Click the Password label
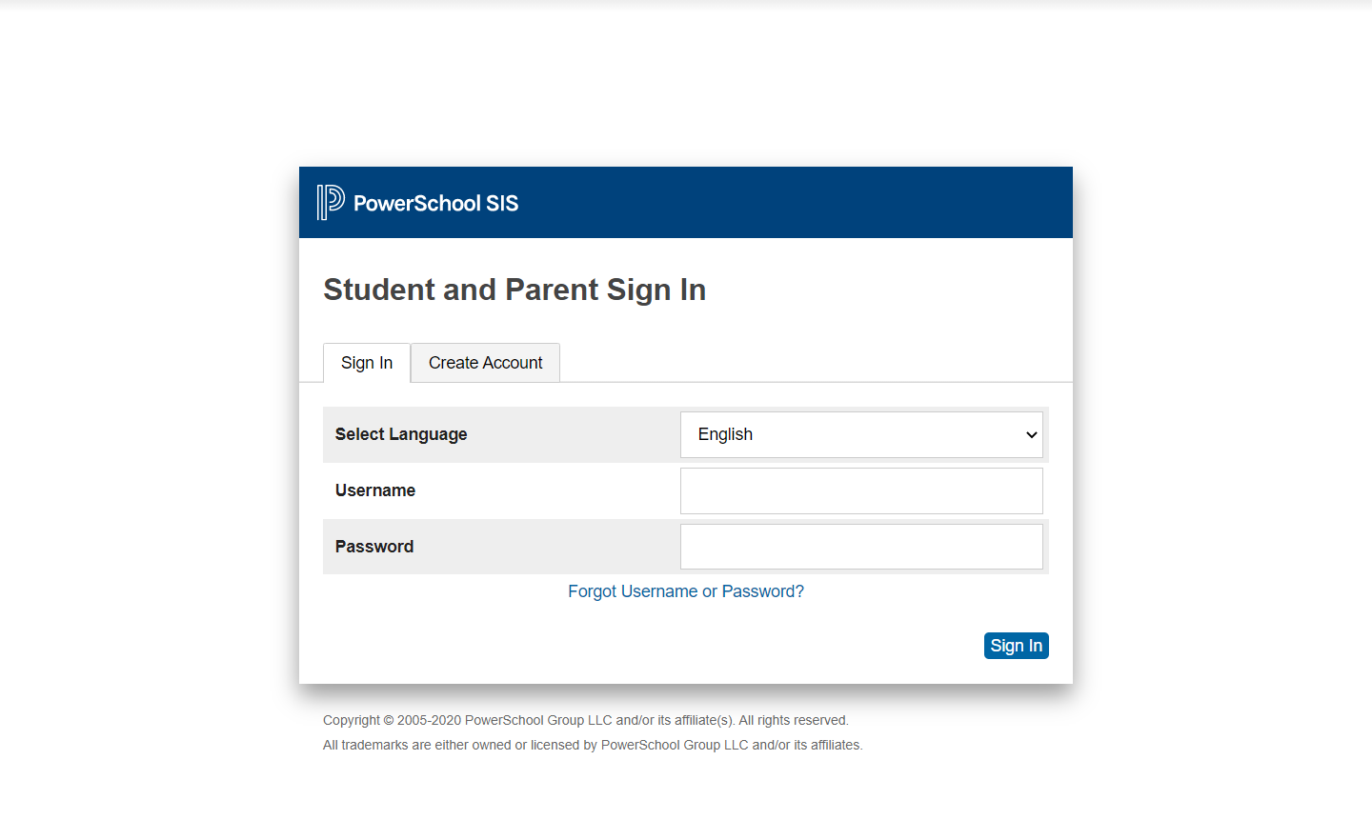Viewport: 1372px width, 840px height. (x=374, y=547)
